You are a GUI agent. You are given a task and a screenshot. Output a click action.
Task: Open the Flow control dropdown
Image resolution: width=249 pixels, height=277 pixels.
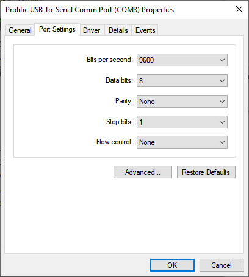[x=182, y=142]
